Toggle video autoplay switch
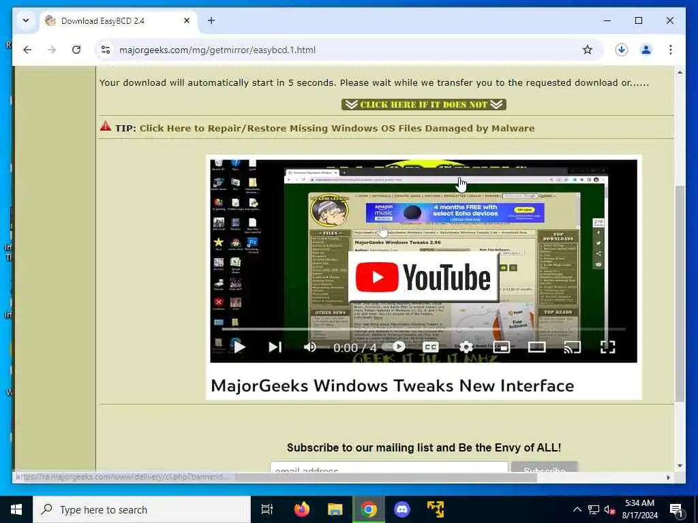The image size is (698, 523). click(393, 347)
